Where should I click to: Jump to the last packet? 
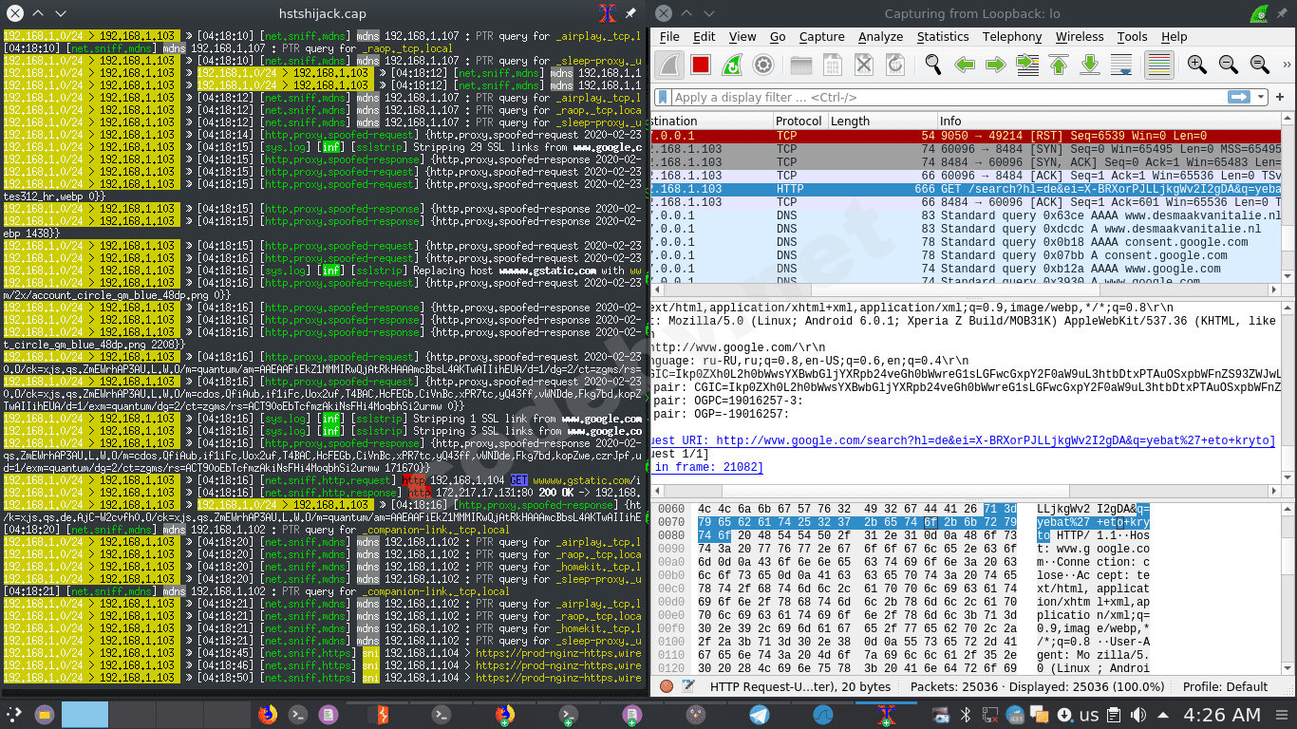point(1090,65)
